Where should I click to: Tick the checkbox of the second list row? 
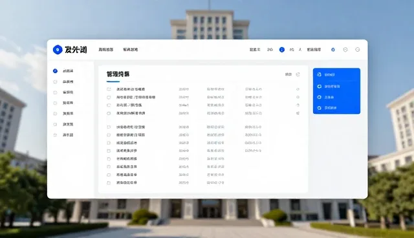[109, 98]
